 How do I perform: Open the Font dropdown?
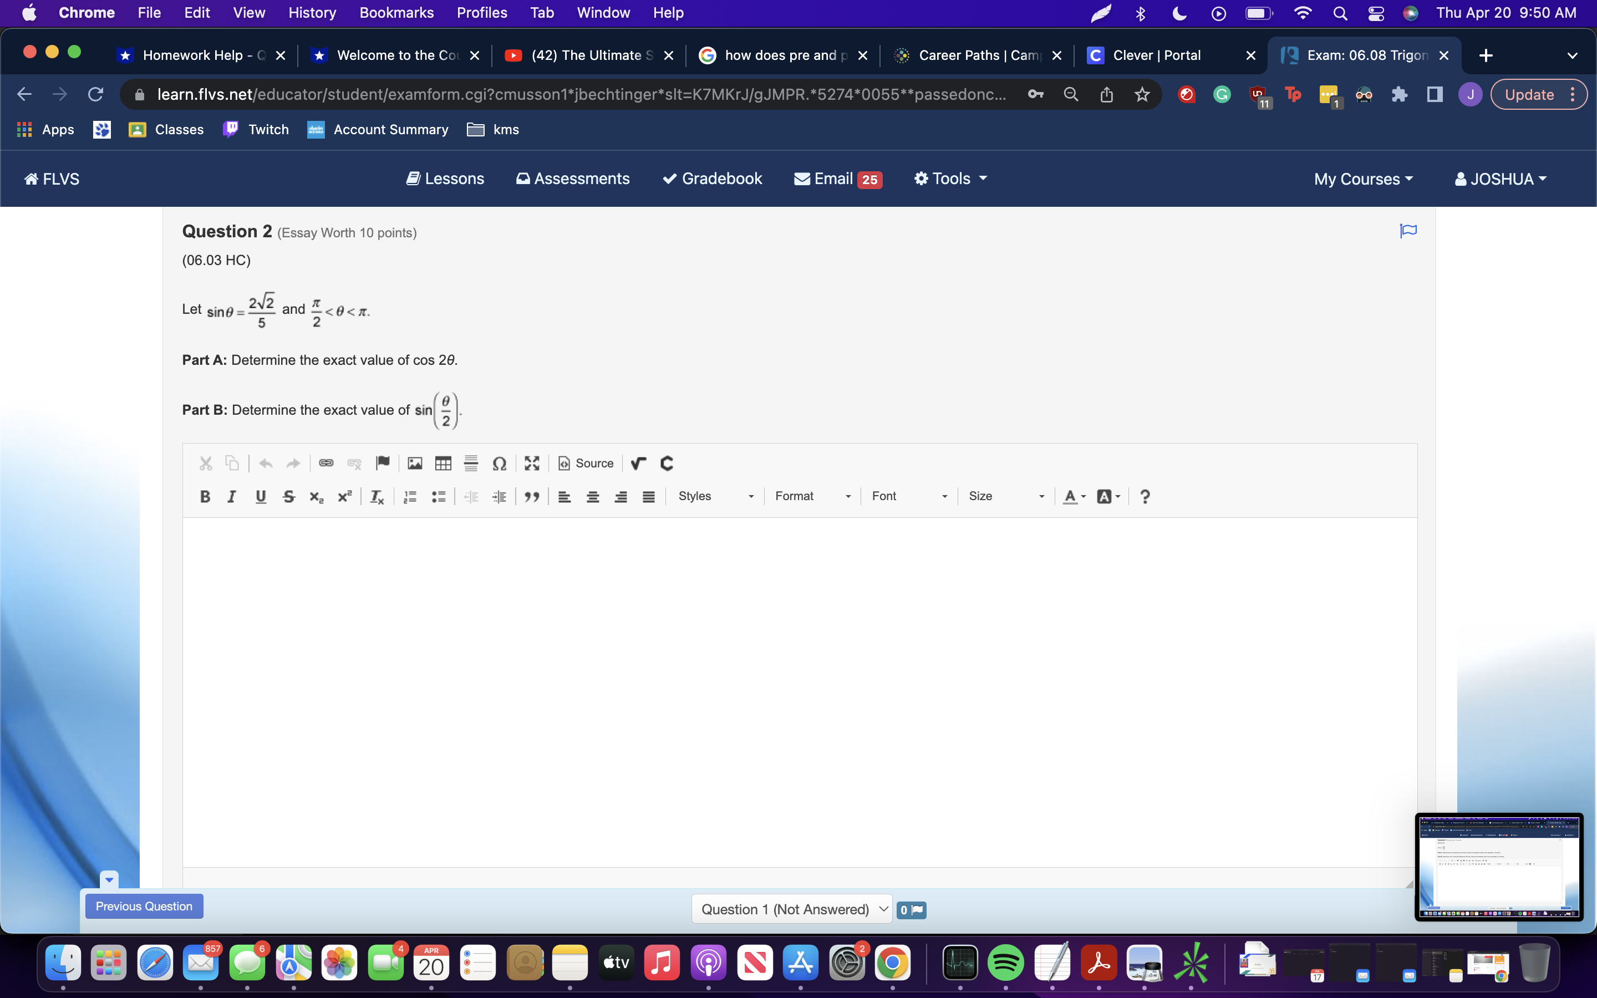907,496
